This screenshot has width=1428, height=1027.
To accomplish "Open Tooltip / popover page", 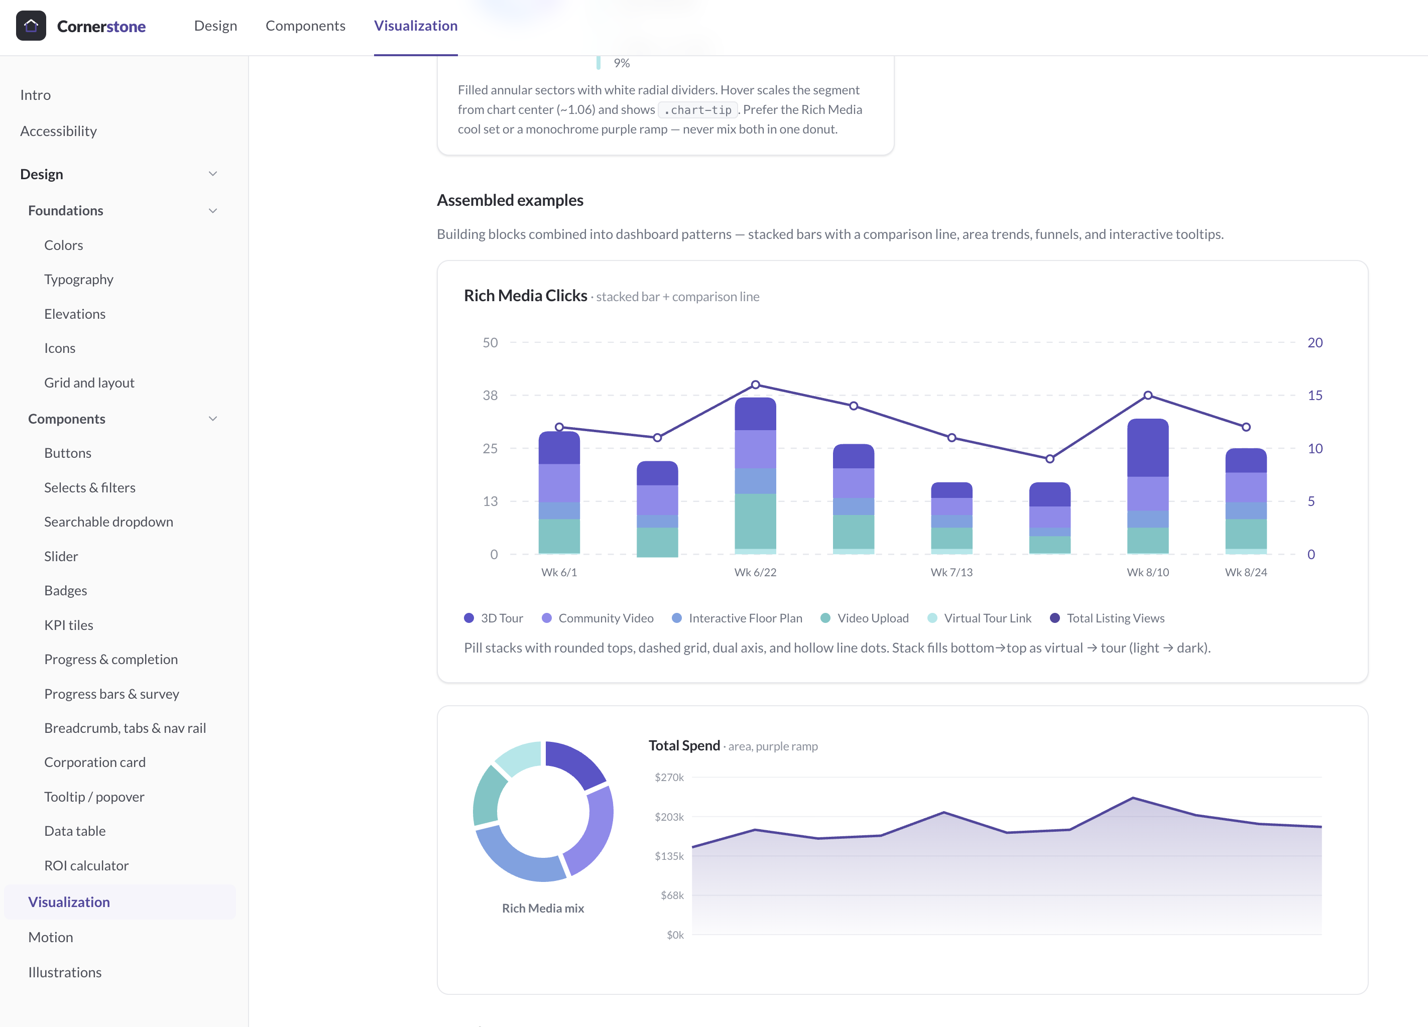I will click(x=94, y=797).
